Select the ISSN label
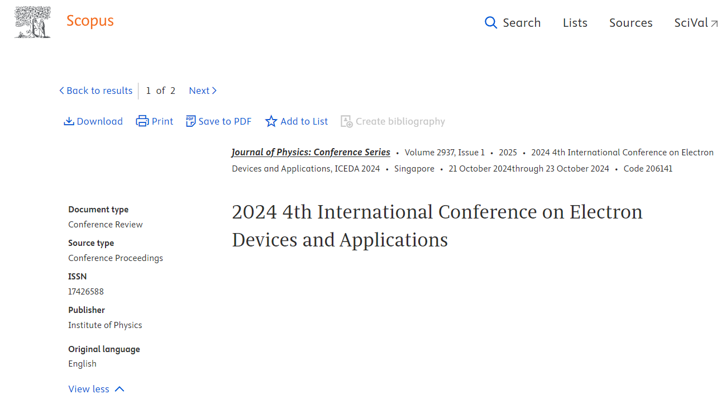This screenshot has height=413, width=726. coord(78,276)
